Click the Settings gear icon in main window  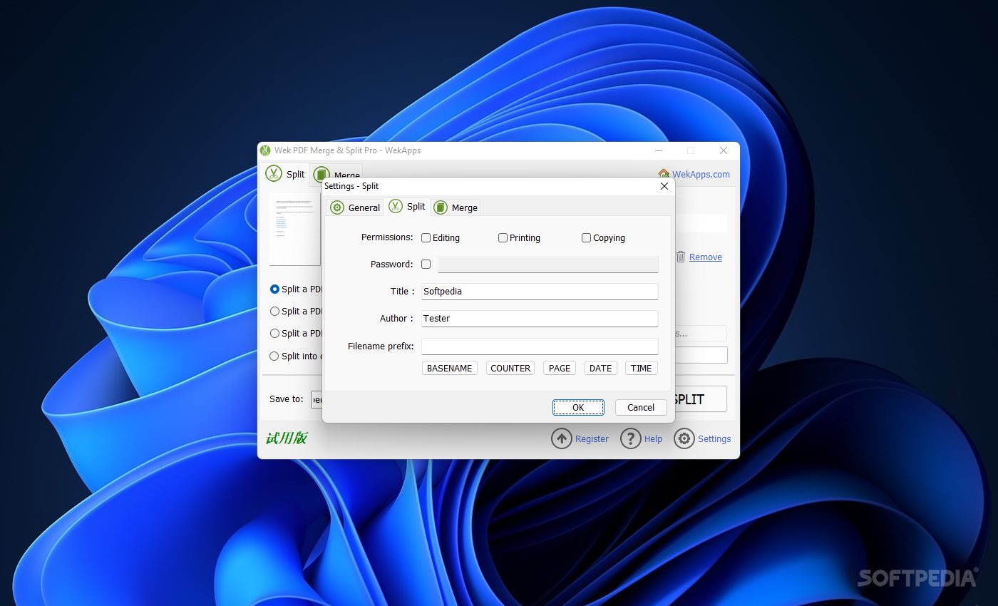(x=684, y=438)
